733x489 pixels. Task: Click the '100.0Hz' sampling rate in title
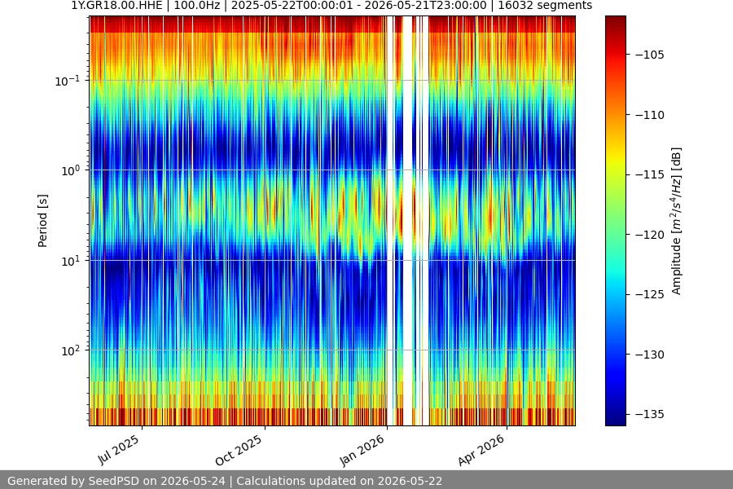click(x=197, y=6)
